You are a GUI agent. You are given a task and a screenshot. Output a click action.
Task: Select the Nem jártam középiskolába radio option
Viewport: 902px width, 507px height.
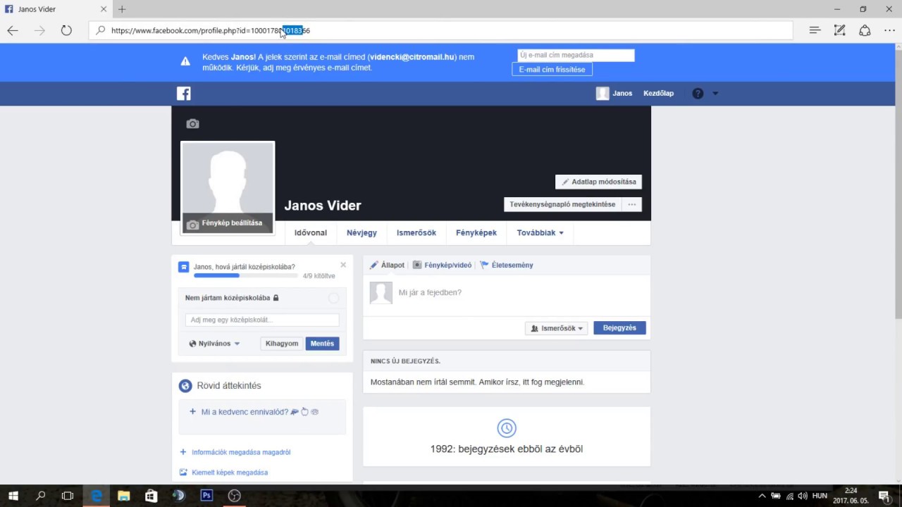tap(334, 298)
